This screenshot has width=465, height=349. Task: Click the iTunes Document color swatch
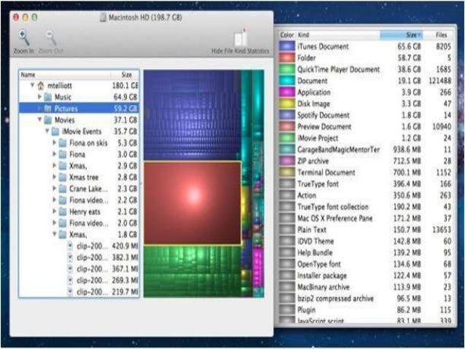click(x=286, y=47)
